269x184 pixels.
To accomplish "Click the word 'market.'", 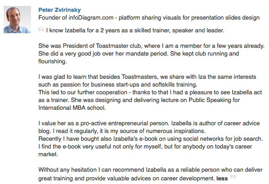I will point(48,154).
